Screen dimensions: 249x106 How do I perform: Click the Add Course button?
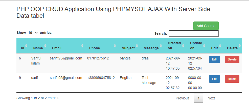pyautogui.click(x=206, y=26)
